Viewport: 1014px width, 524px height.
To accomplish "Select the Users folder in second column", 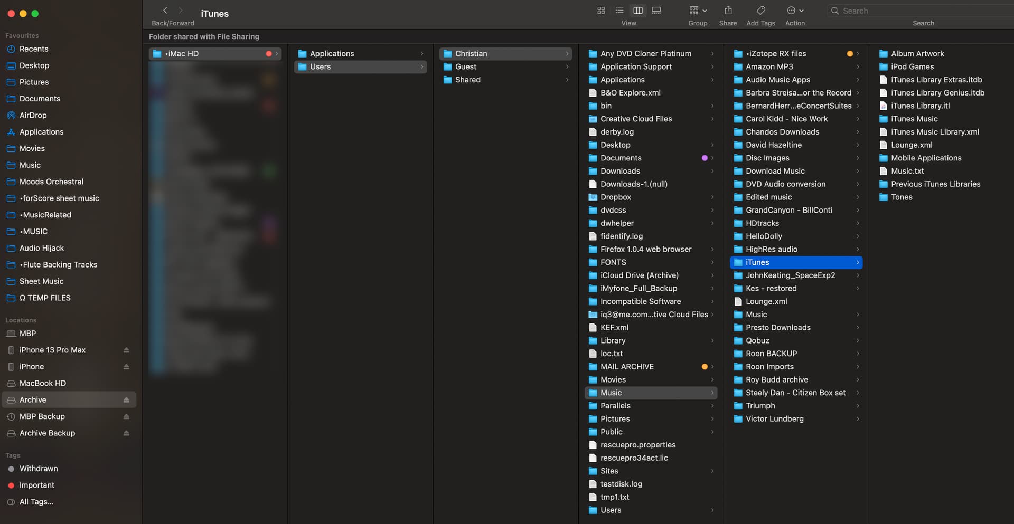I will coord(361,66).
